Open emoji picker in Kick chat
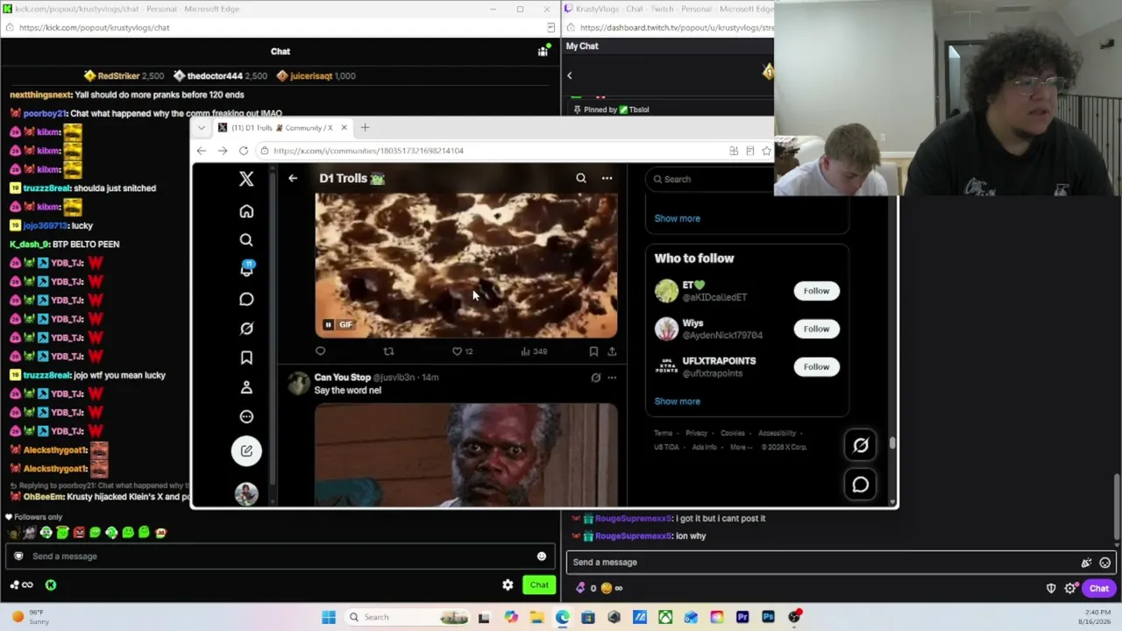The image size is (1122, 631). pyautogui.click(x=542, y=557)
